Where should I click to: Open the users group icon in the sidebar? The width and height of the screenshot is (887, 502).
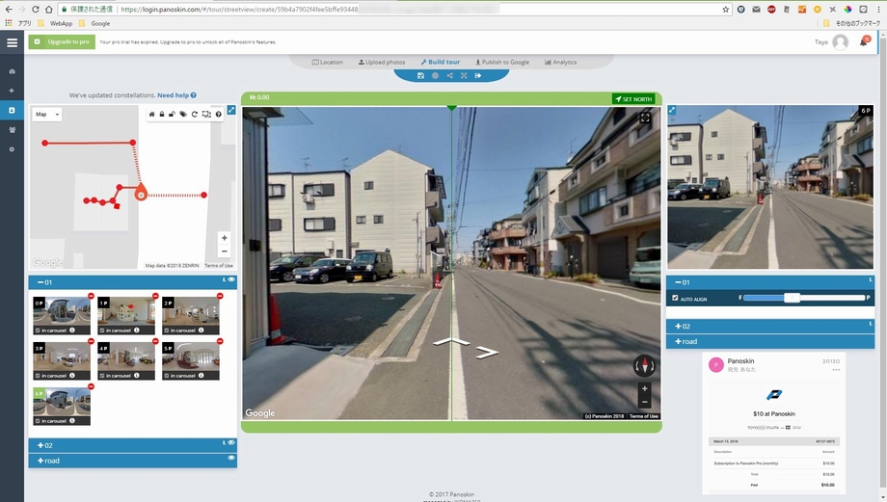point(12,129)
